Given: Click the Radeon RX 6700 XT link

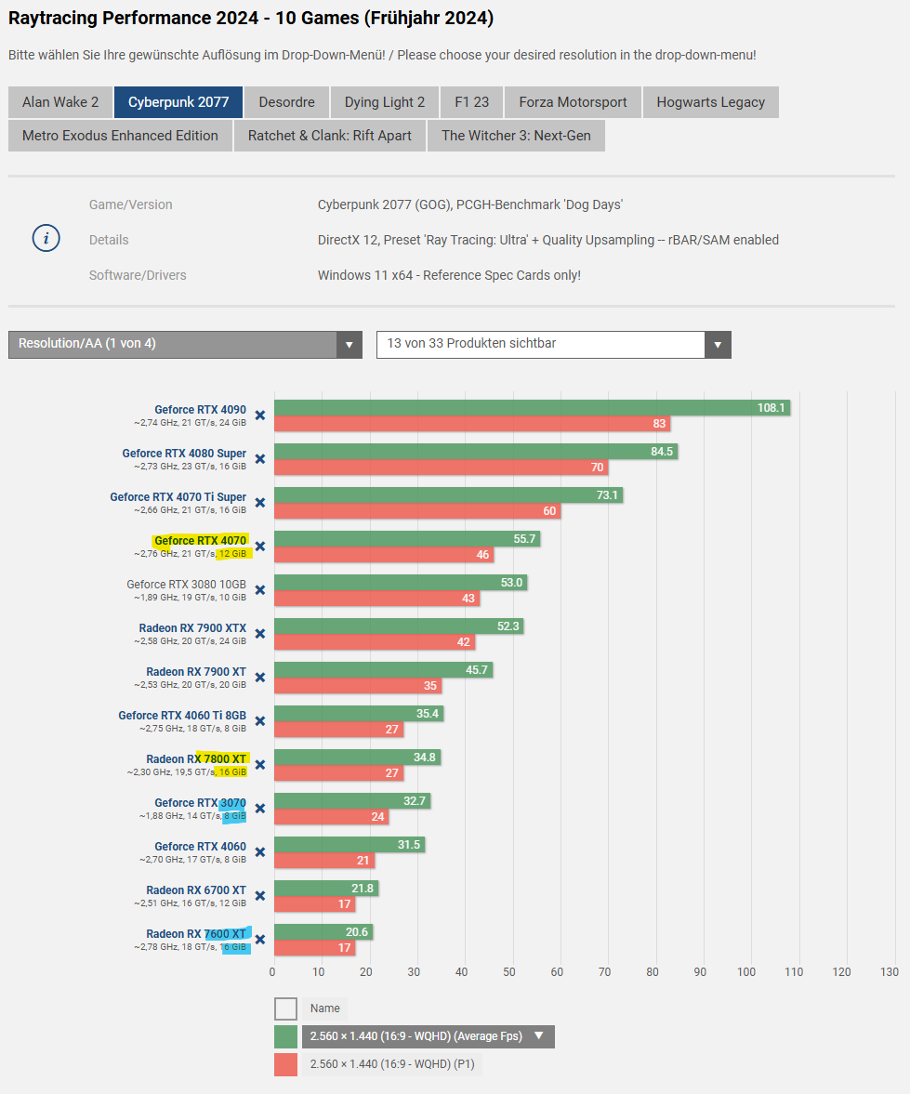Looking at the screenshot, I should point(196,890).
